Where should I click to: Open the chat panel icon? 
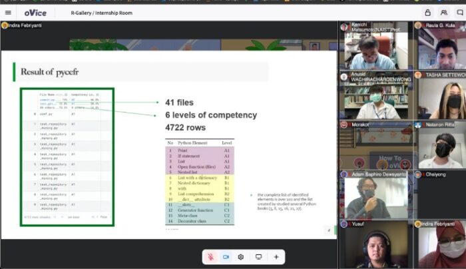tap(460, 13)
